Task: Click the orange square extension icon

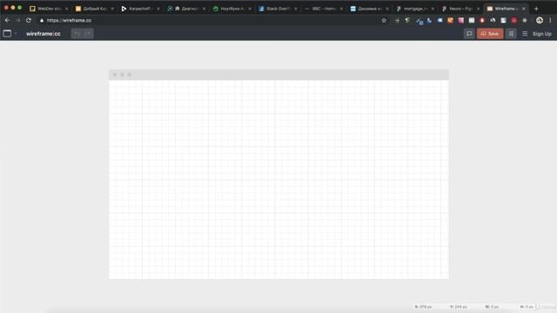Action: 451,21
